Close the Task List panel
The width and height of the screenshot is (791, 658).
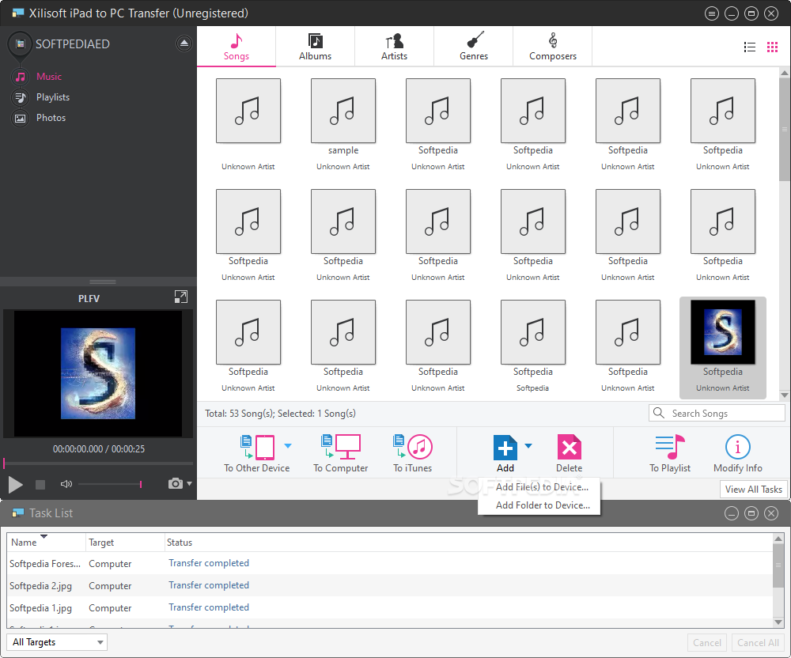(x=771, y=513)
